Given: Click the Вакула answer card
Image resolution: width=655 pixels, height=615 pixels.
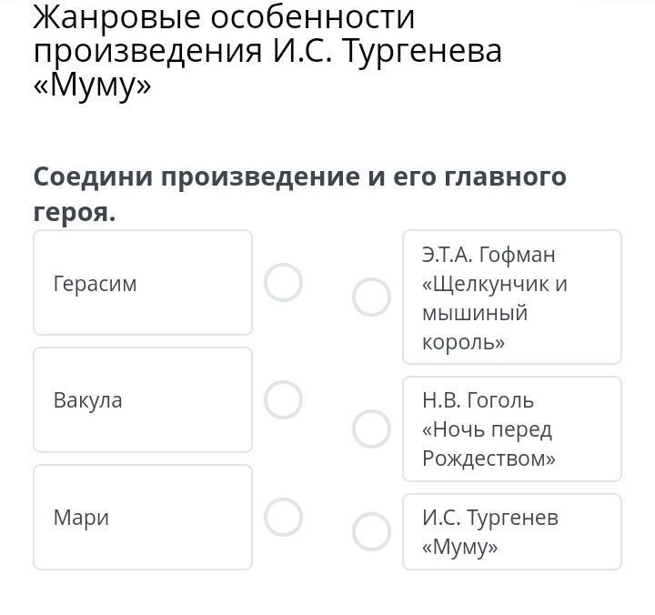Looking at the screenshot, I should pos(143,399).
